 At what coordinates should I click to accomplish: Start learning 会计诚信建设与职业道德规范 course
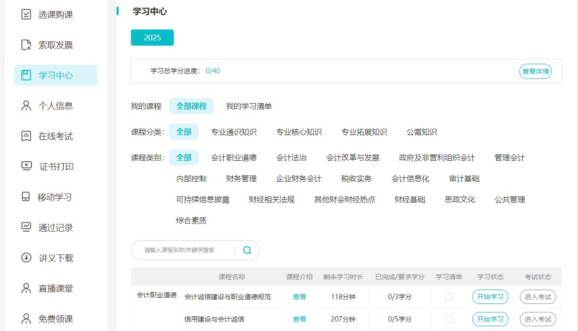coord(490,297)
